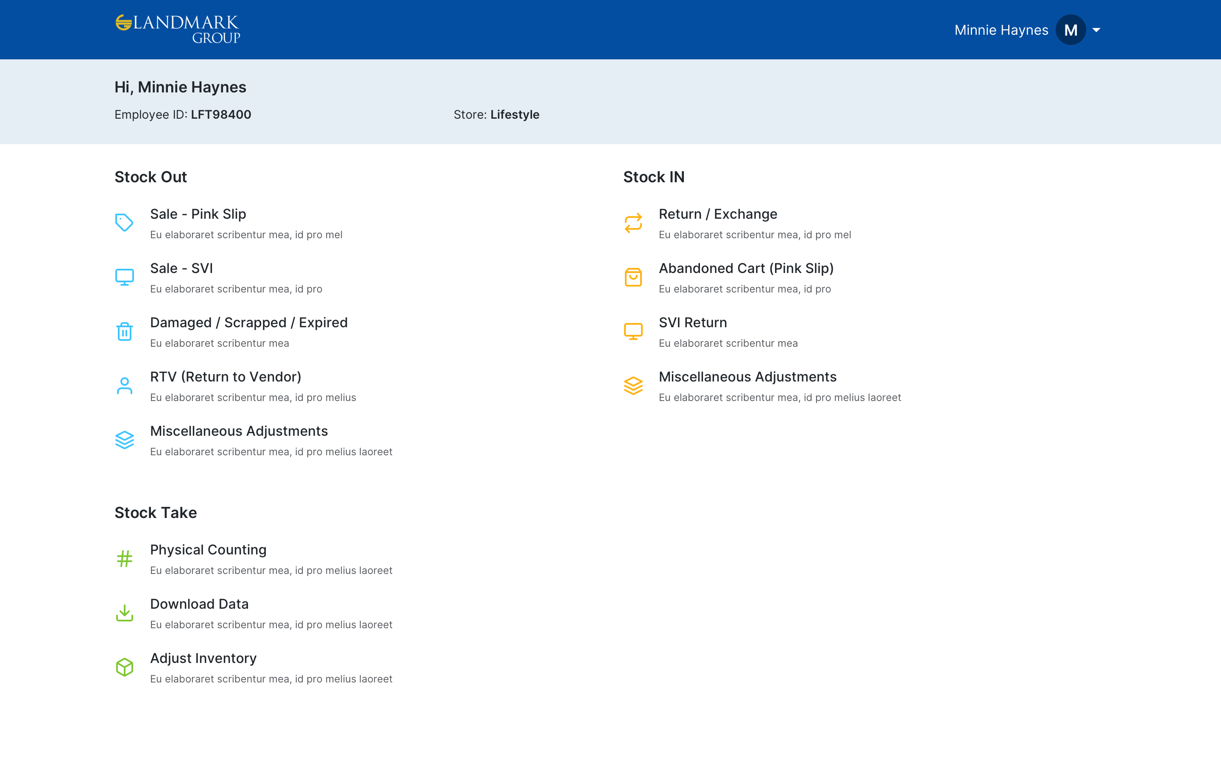Click the green cube icon for Adjust Inventory

tap(124, 667)
